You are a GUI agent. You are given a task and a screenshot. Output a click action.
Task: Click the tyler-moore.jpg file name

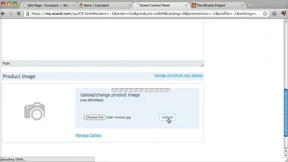click(x=119, y=117)
